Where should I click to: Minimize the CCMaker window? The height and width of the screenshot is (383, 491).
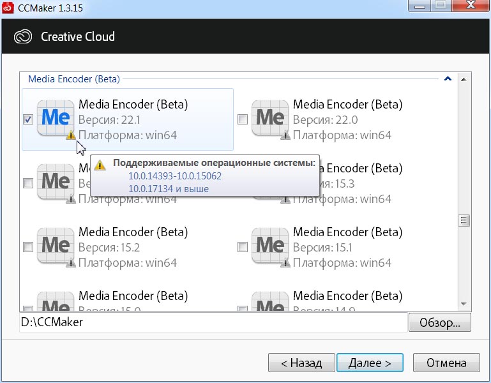tap(420, 6)
